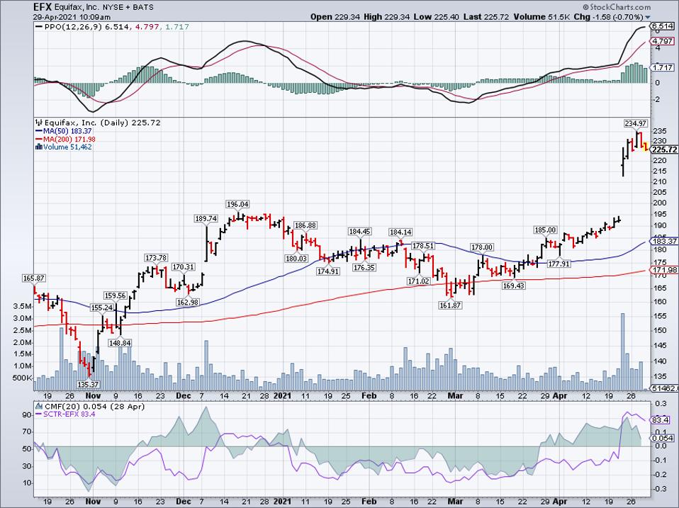The width and height of the screenshot is (679, 508).
Task: Click the 162.98 price label
Action: click(188, 302)
